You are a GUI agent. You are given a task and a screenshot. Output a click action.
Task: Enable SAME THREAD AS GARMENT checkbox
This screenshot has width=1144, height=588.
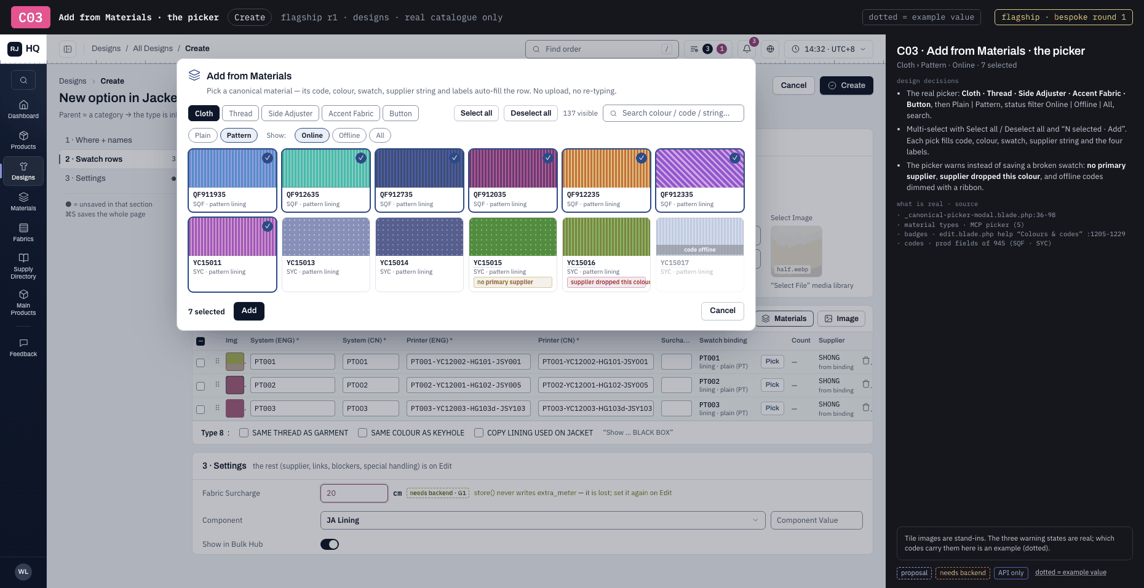(244, 433)
